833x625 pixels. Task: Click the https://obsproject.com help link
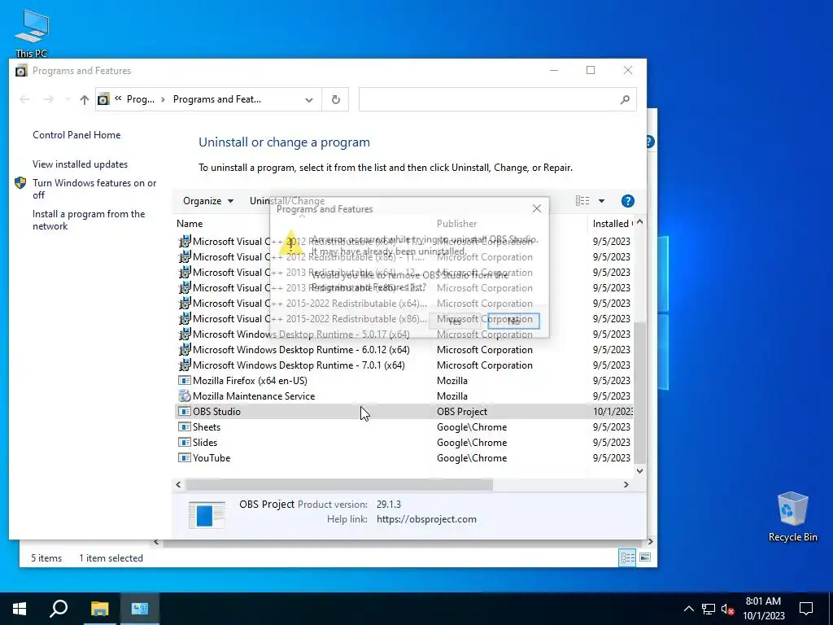[x=426, y=519]
